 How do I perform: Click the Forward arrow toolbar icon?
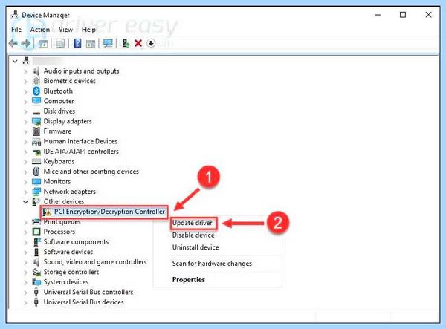[26, 43]
